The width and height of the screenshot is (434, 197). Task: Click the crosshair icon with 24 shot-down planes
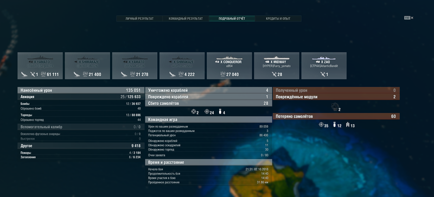point(207,112)
